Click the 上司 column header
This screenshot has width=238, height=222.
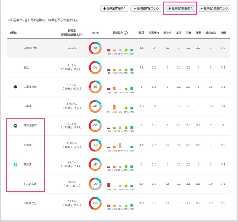[179, 33]
